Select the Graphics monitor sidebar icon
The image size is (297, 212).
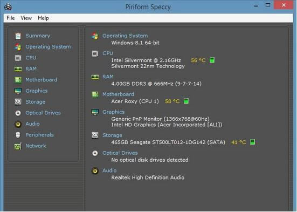click(18, 91)
